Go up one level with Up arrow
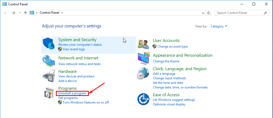The image size is (273, 118). [x=25, y=13]
